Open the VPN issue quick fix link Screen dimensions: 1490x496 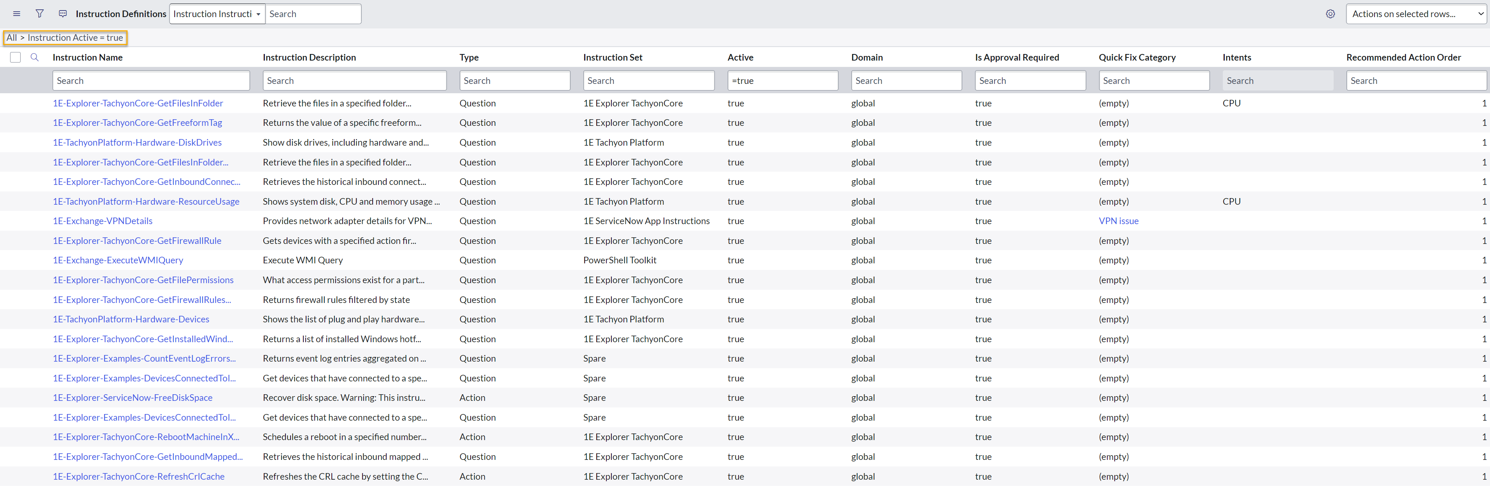[x=1118, y=221]
